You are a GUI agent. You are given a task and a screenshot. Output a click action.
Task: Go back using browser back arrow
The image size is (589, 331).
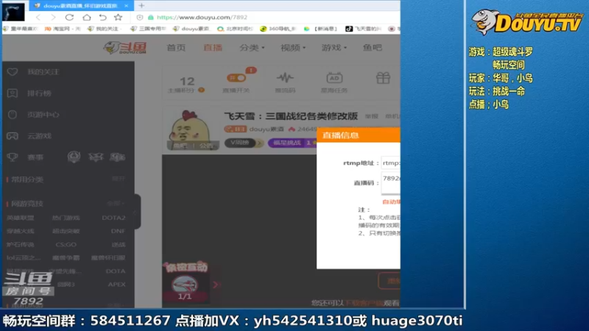tap(38, 17)
